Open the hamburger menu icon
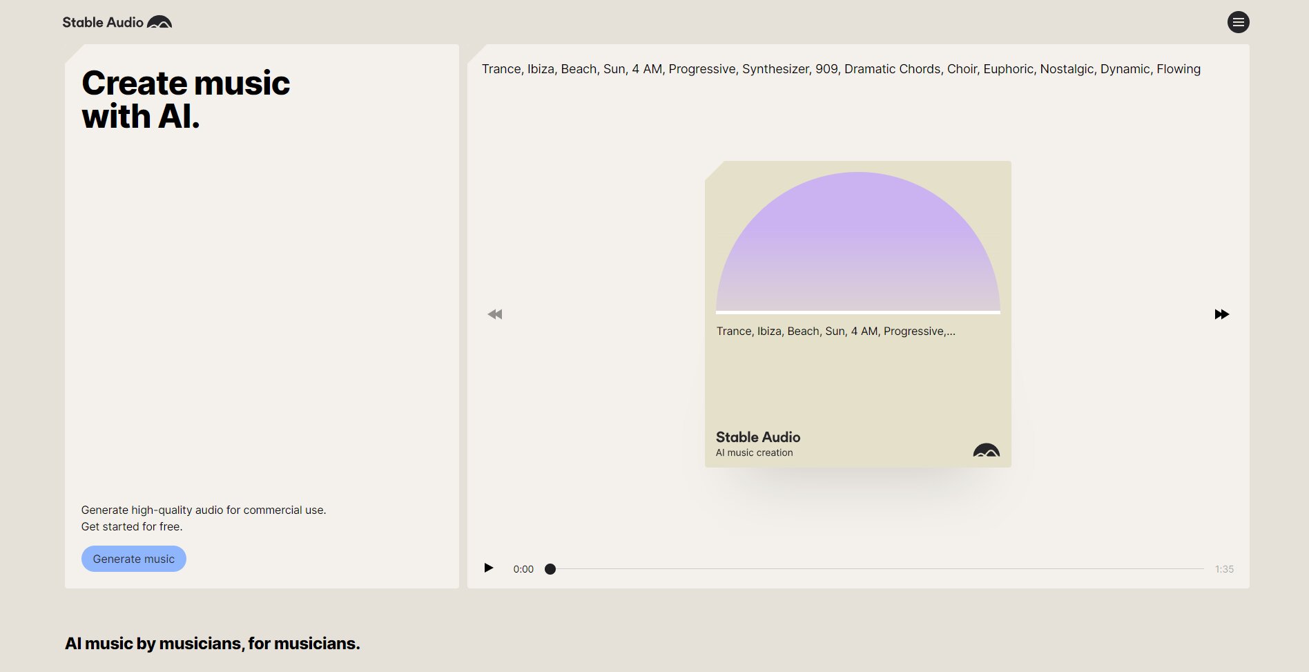 click(1238, 22)
